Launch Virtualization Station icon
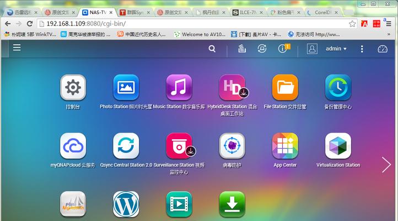This screenshot has width=398, height=221. (338, 146)
